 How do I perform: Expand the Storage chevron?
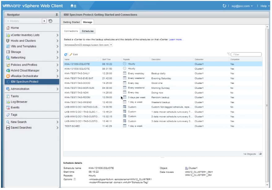(57, 52)
